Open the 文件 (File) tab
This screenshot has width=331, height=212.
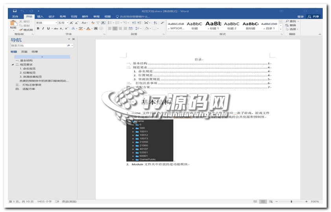[x=15, y=16]
